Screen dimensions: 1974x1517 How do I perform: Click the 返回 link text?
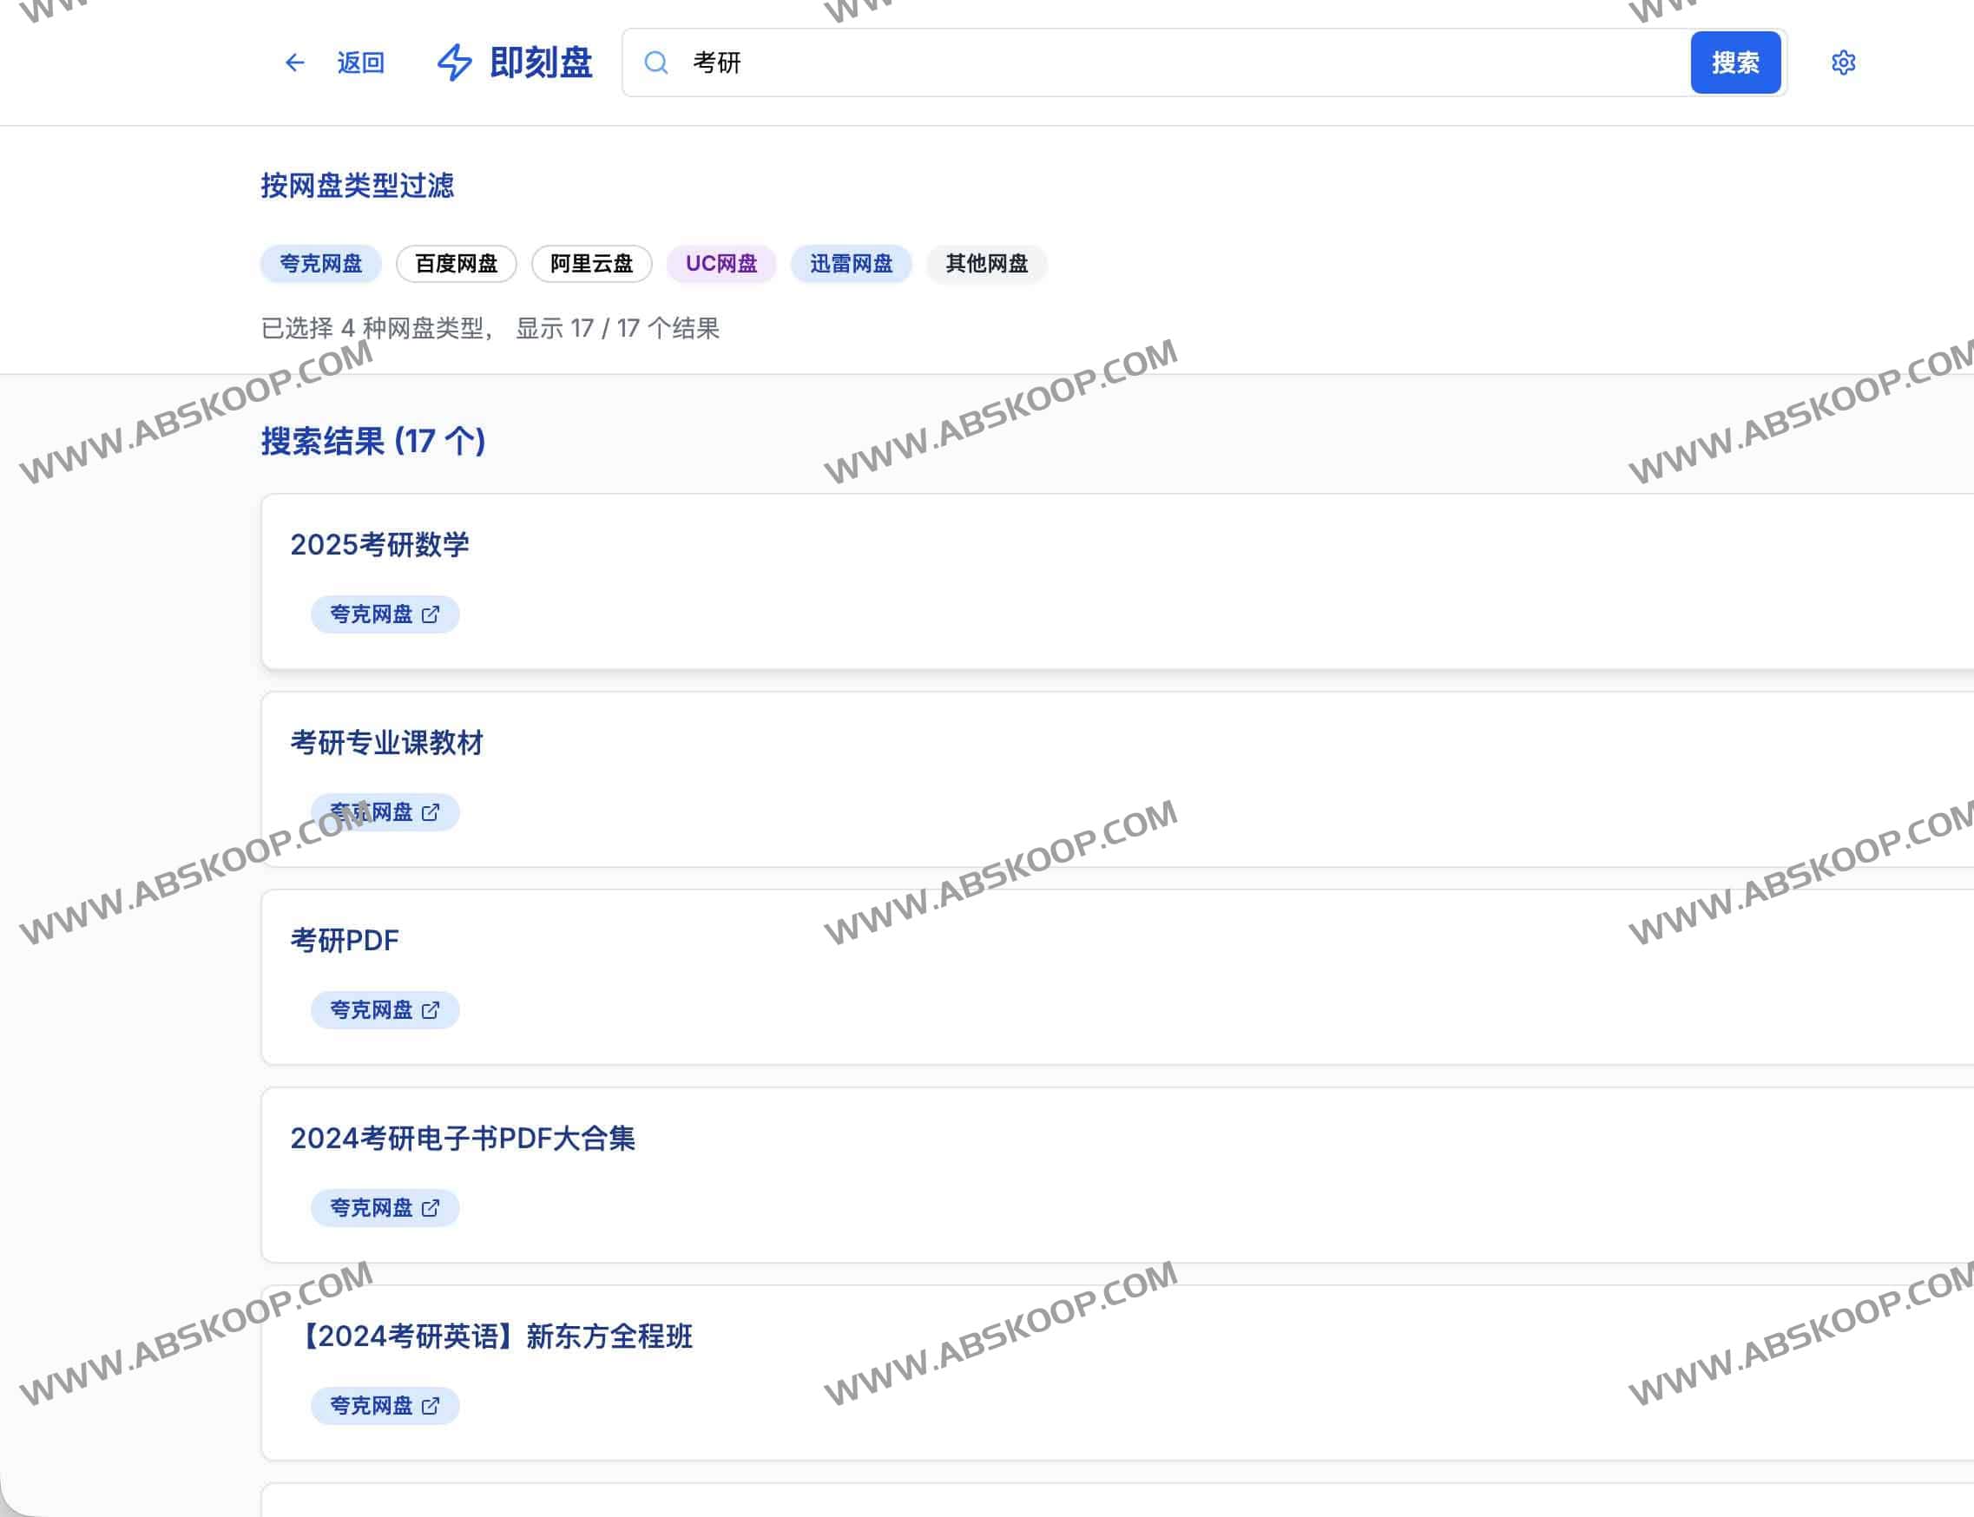360,62
